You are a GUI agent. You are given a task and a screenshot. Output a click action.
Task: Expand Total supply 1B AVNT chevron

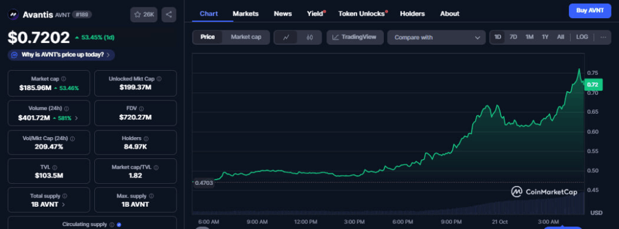(x=63, y=204)
